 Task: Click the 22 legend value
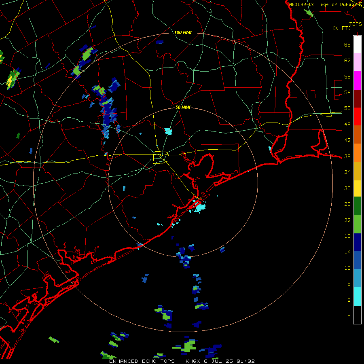click(347, 220)
